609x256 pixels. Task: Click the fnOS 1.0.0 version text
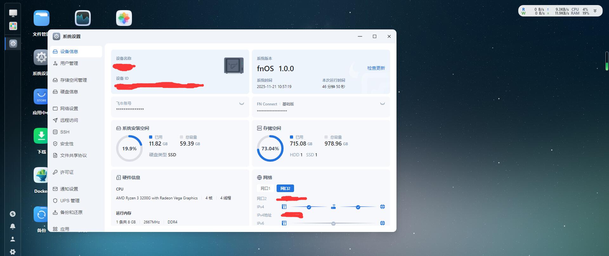pyautogui.click(x=275, y=69)
